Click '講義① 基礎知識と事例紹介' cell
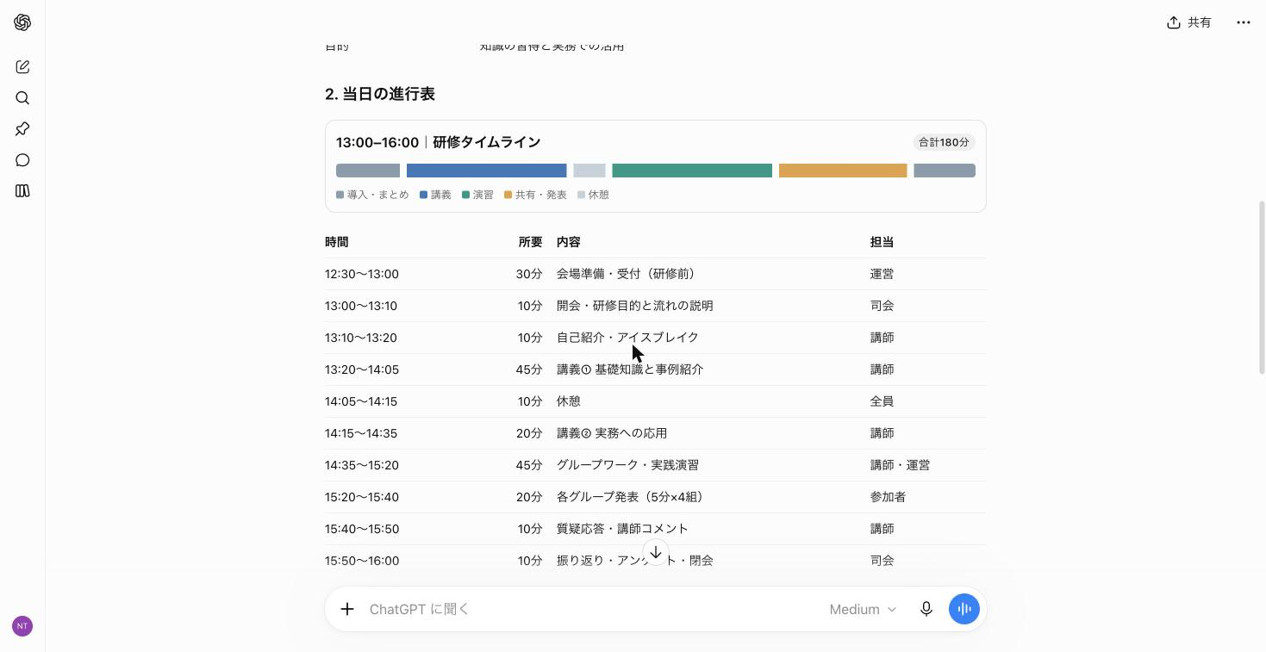The image size is (1266, 652). (x=630, y=369)
